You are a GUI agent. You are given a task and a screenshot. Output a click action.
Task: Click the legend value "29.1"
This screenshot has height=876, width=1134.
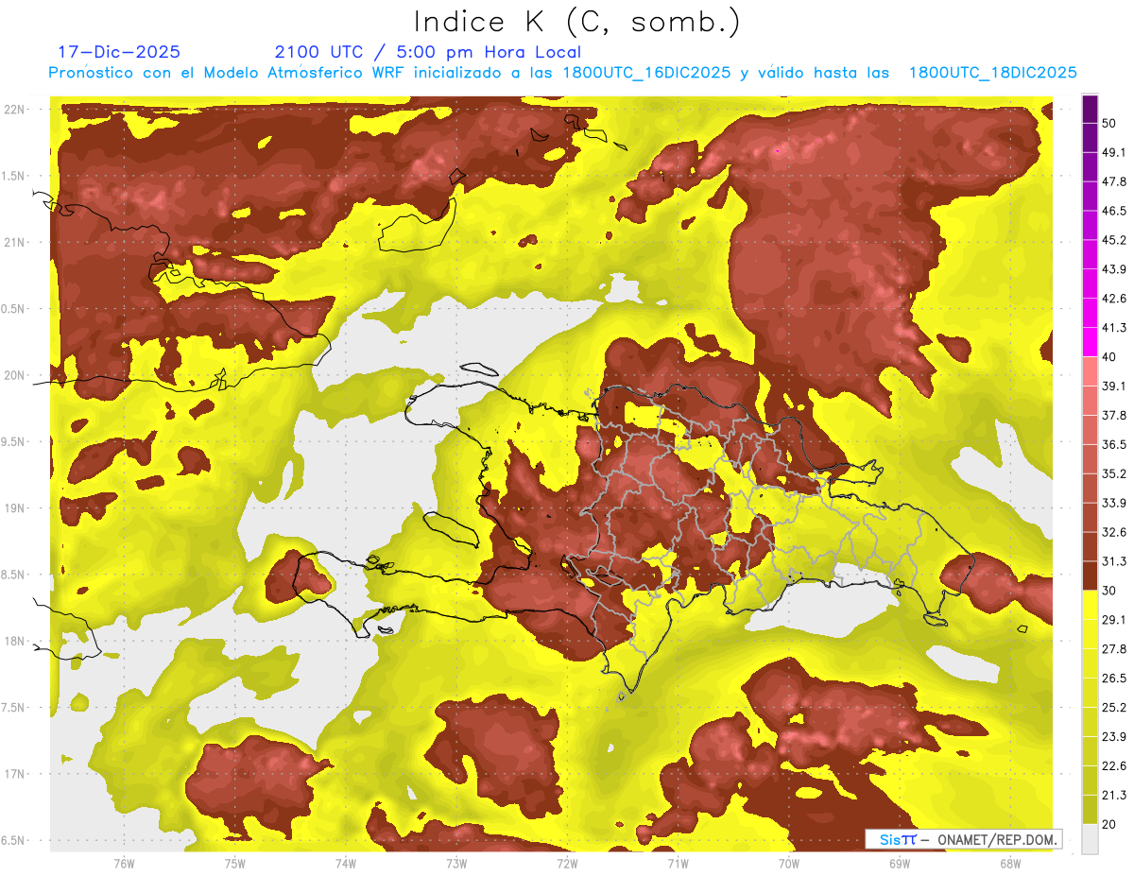(1114, 619)
